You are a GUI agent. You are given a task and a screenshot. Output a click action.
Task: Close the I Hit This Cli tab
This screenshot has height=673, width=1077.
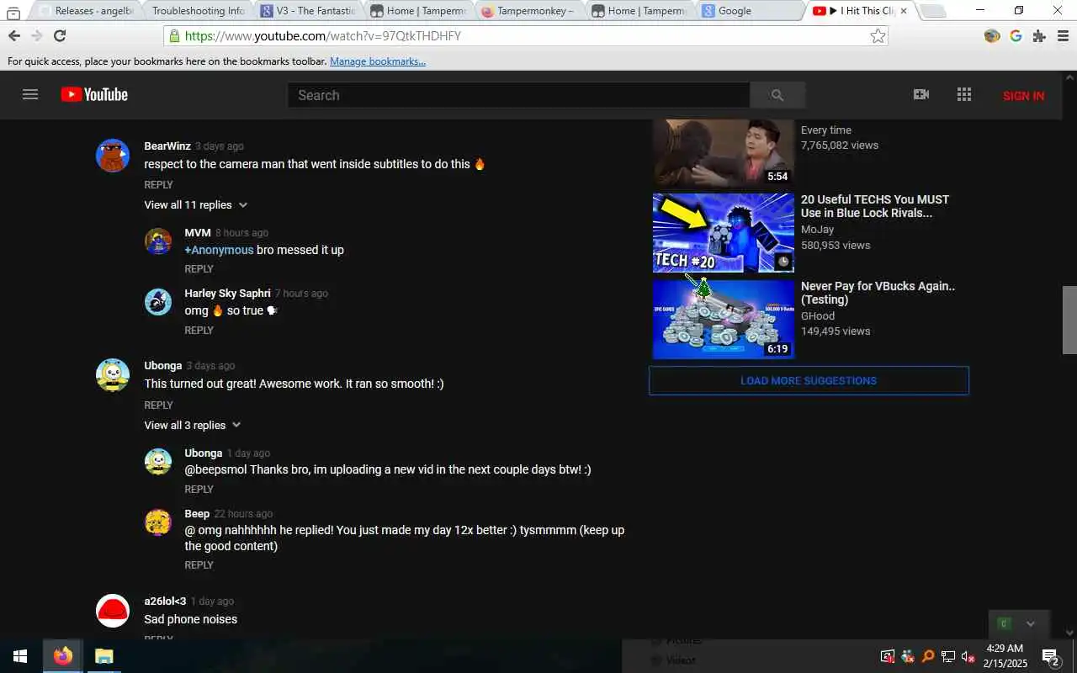[904, 11]
